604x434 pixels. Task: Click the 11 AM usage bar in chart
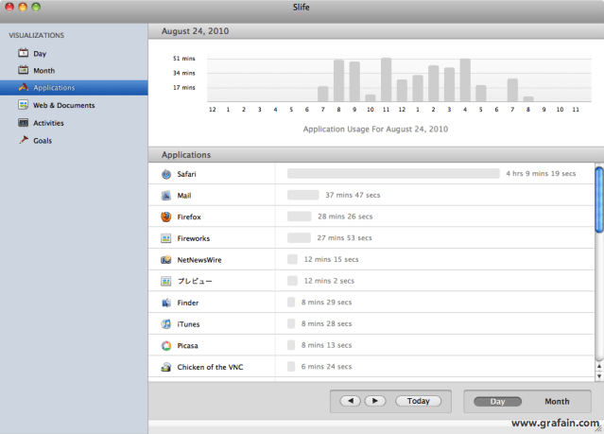[x=386, y=79]
